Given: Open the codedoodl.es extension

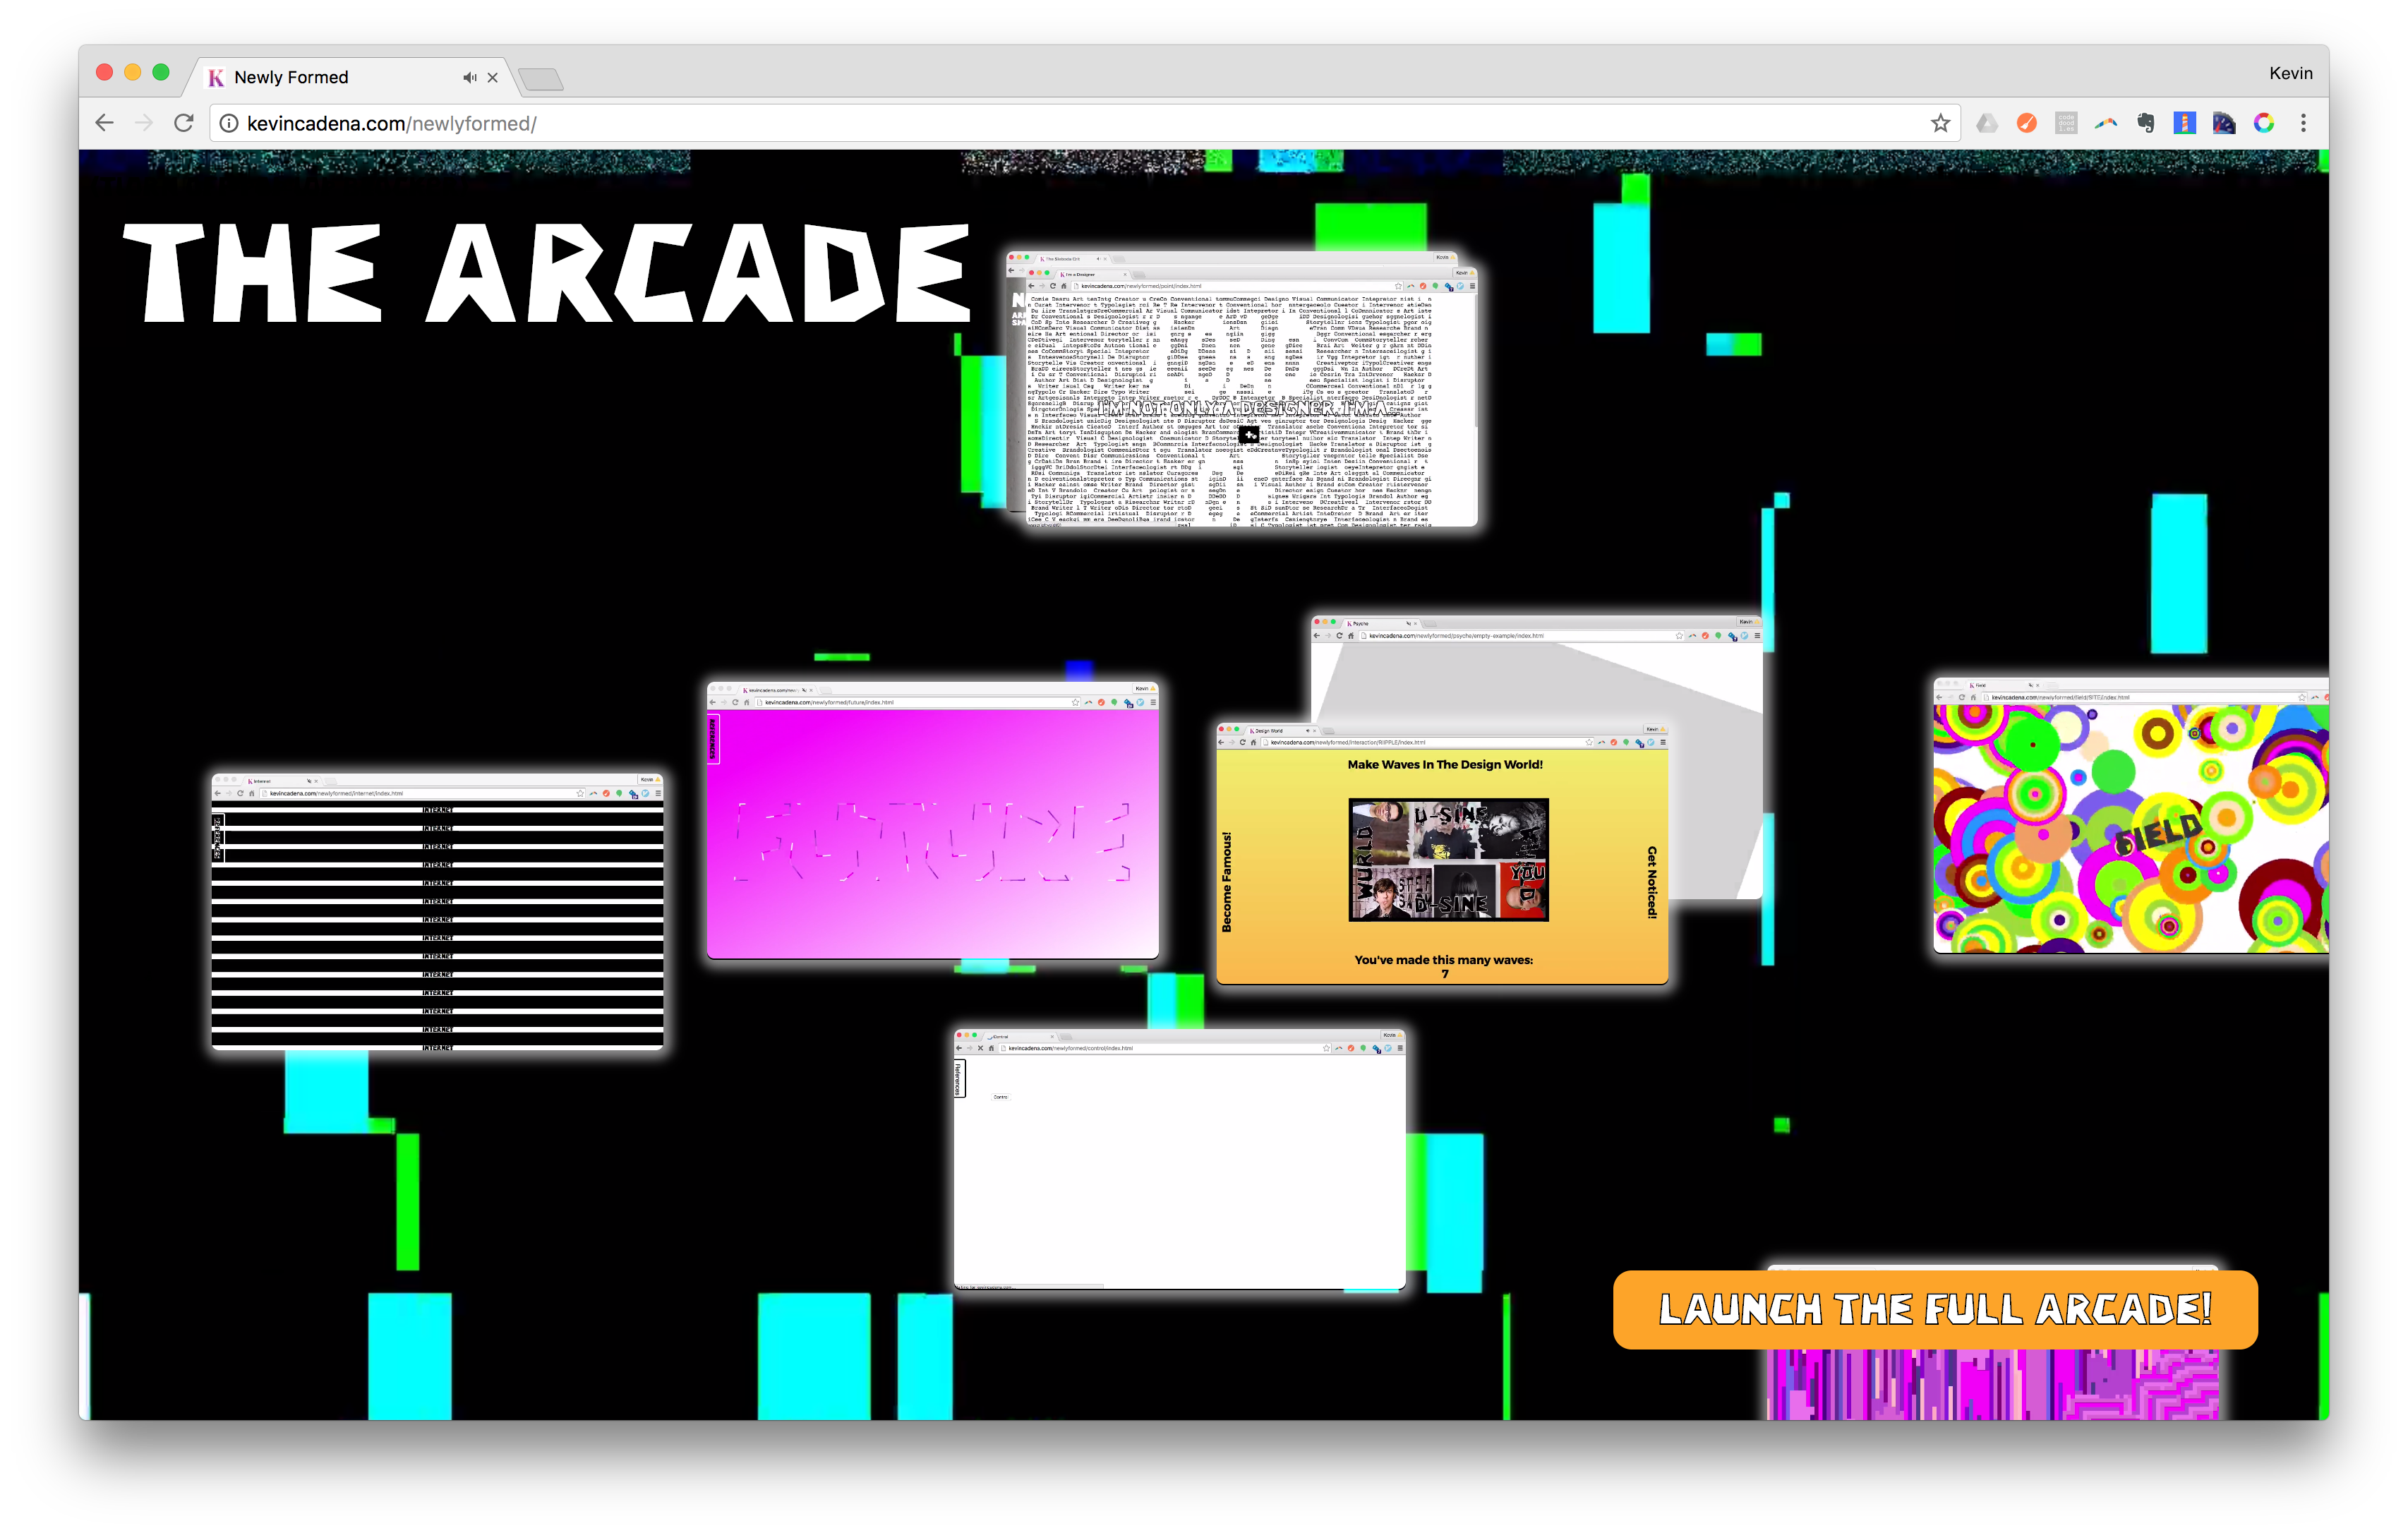Looking at the screenshot, I should [2066, 123].
